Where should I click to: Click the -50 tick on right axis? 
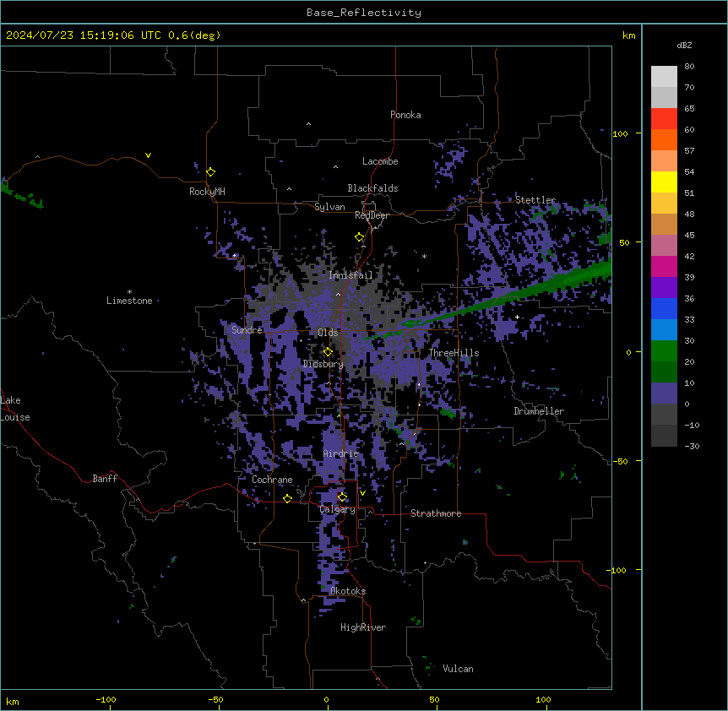tap(620, 461)
